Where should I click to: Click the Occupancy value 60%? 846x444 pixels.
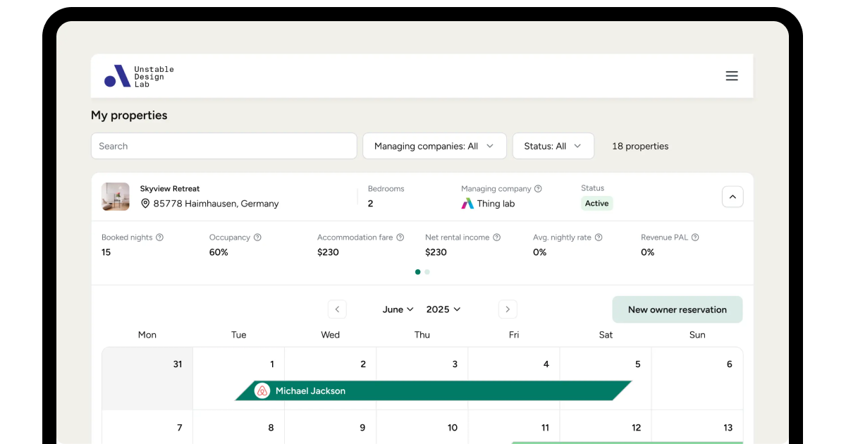pos(219,252)
